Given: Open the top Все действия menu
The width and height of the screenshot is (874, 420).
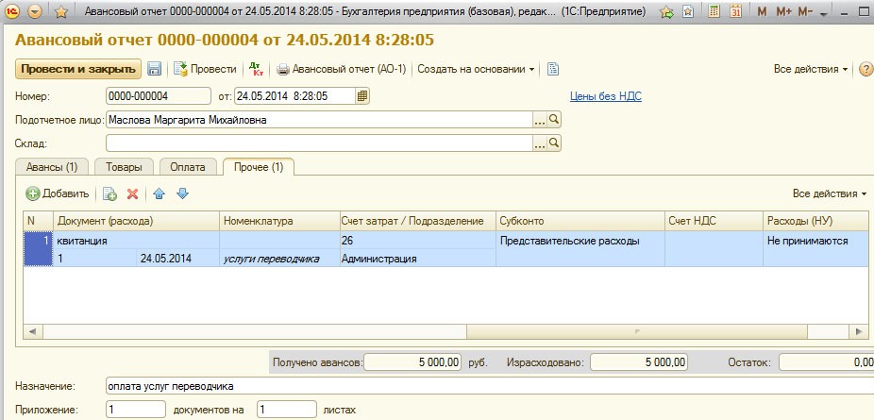Looking at the screenshot, I should click(x=810, y=70).
